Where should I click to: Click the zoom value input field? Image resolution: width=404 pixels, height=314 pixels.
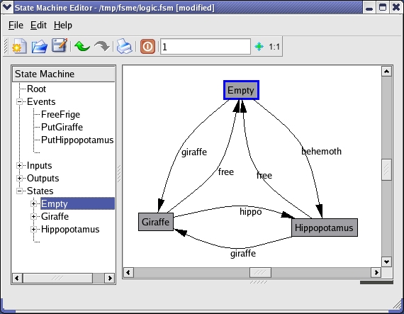(x=206, y=47)
